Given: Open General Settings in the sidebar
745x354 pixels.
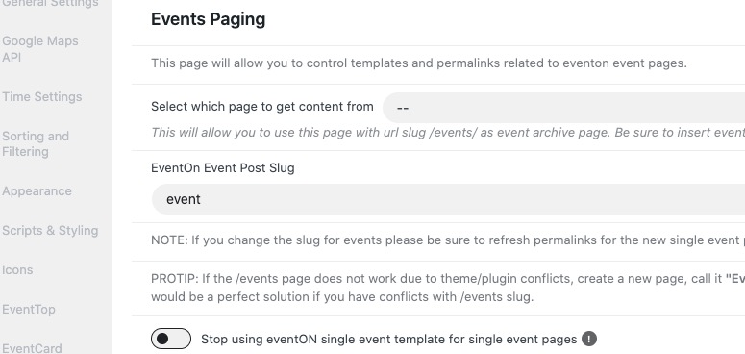Looking at the screenshot, I should (50, 4).
